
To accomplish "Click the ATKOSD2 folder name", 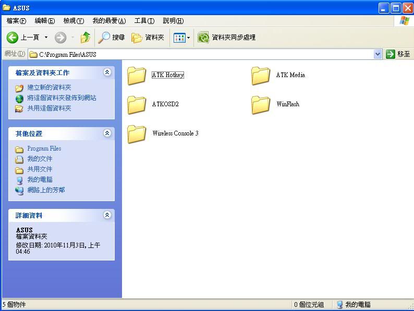I will (165, 104).
